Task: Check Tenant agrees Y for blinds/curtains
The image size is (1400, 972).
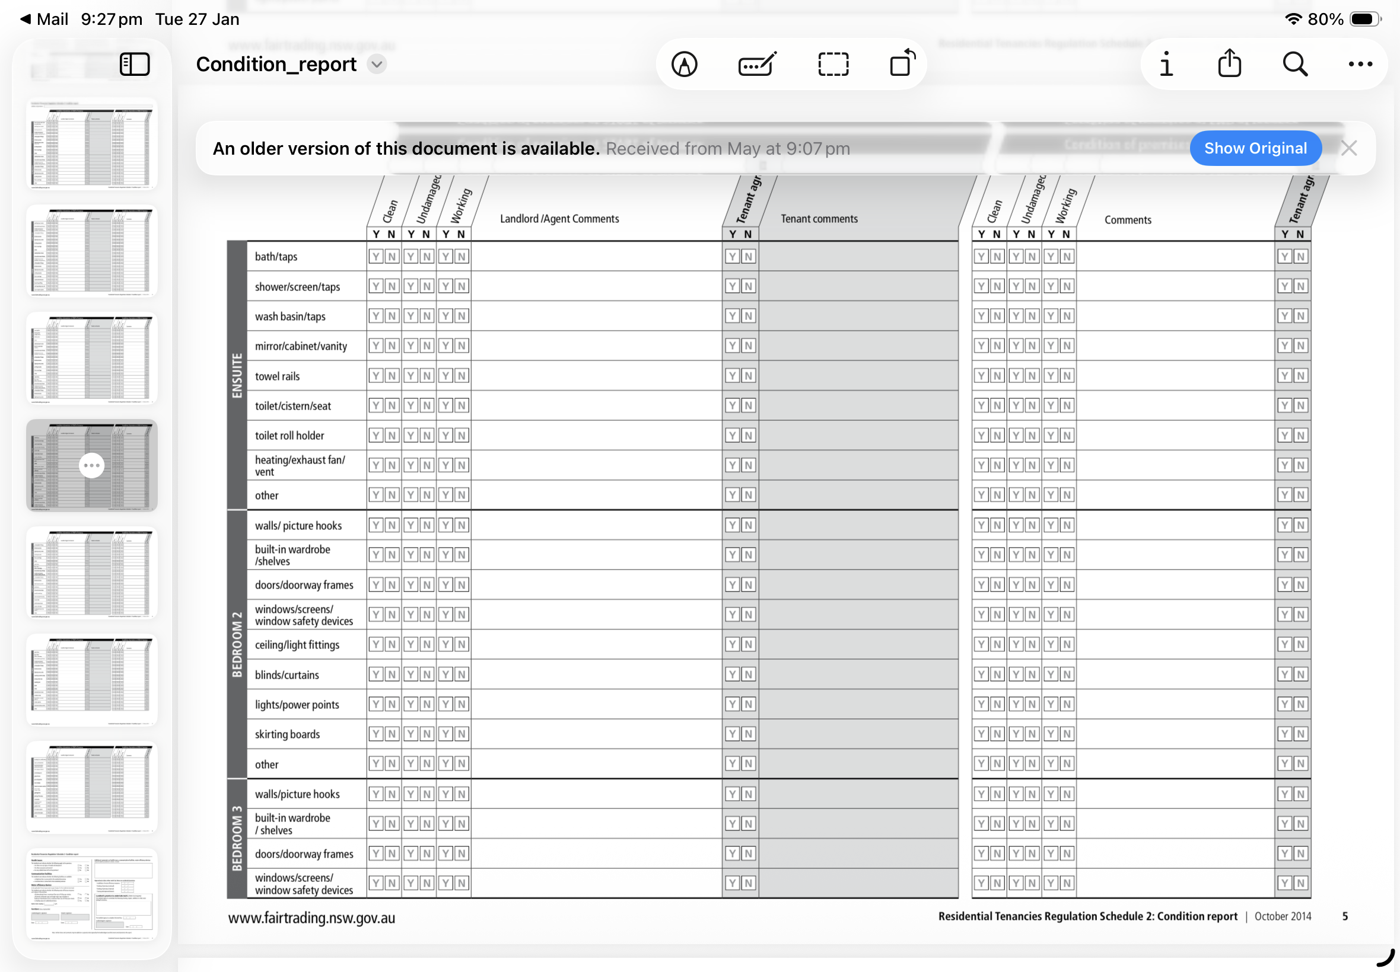Action: click(x=733, y=675)
